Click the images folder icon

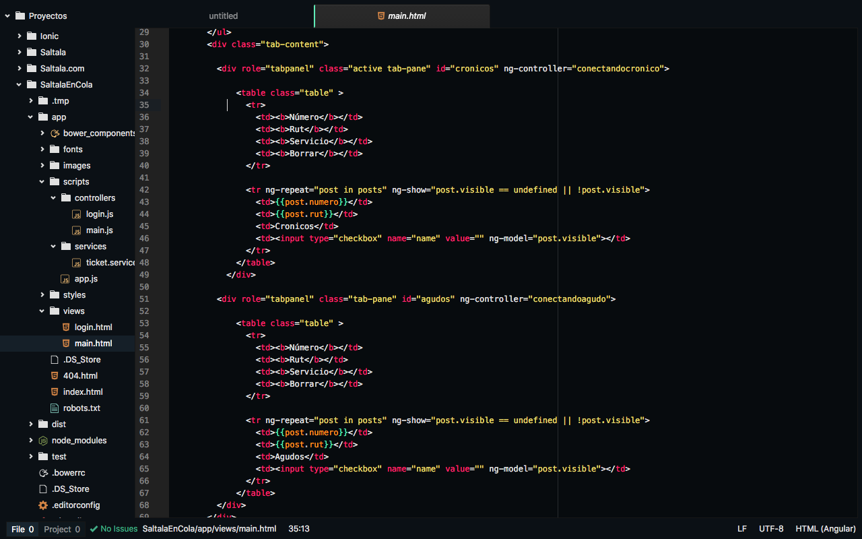(x=55, y=165)
